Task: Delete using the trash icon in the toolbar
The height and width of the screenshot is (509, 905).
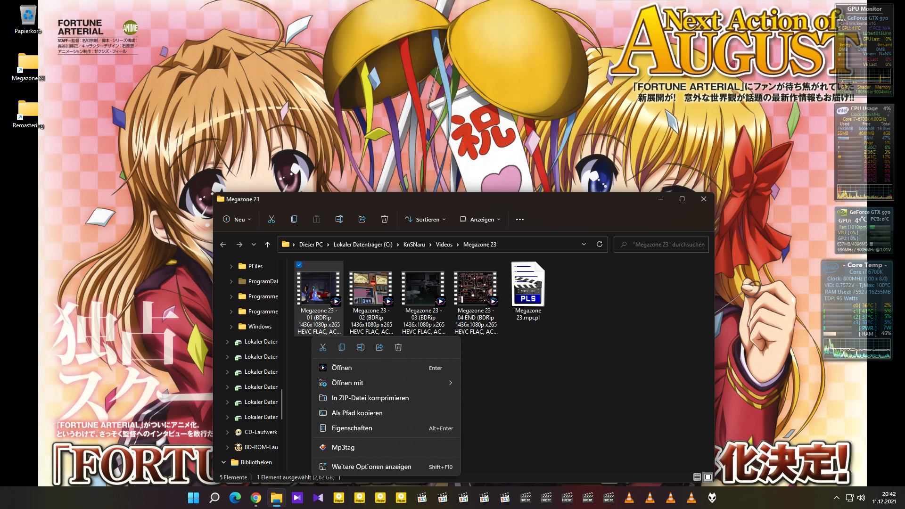Action: [x=384, y=219]
